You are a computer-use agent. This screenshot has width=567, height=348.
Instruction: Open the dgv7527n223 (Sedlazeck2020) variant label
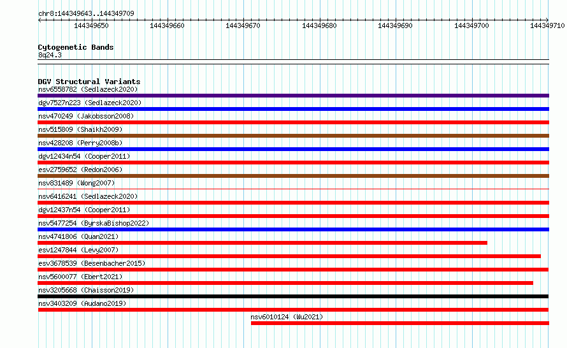pos(90,103)
